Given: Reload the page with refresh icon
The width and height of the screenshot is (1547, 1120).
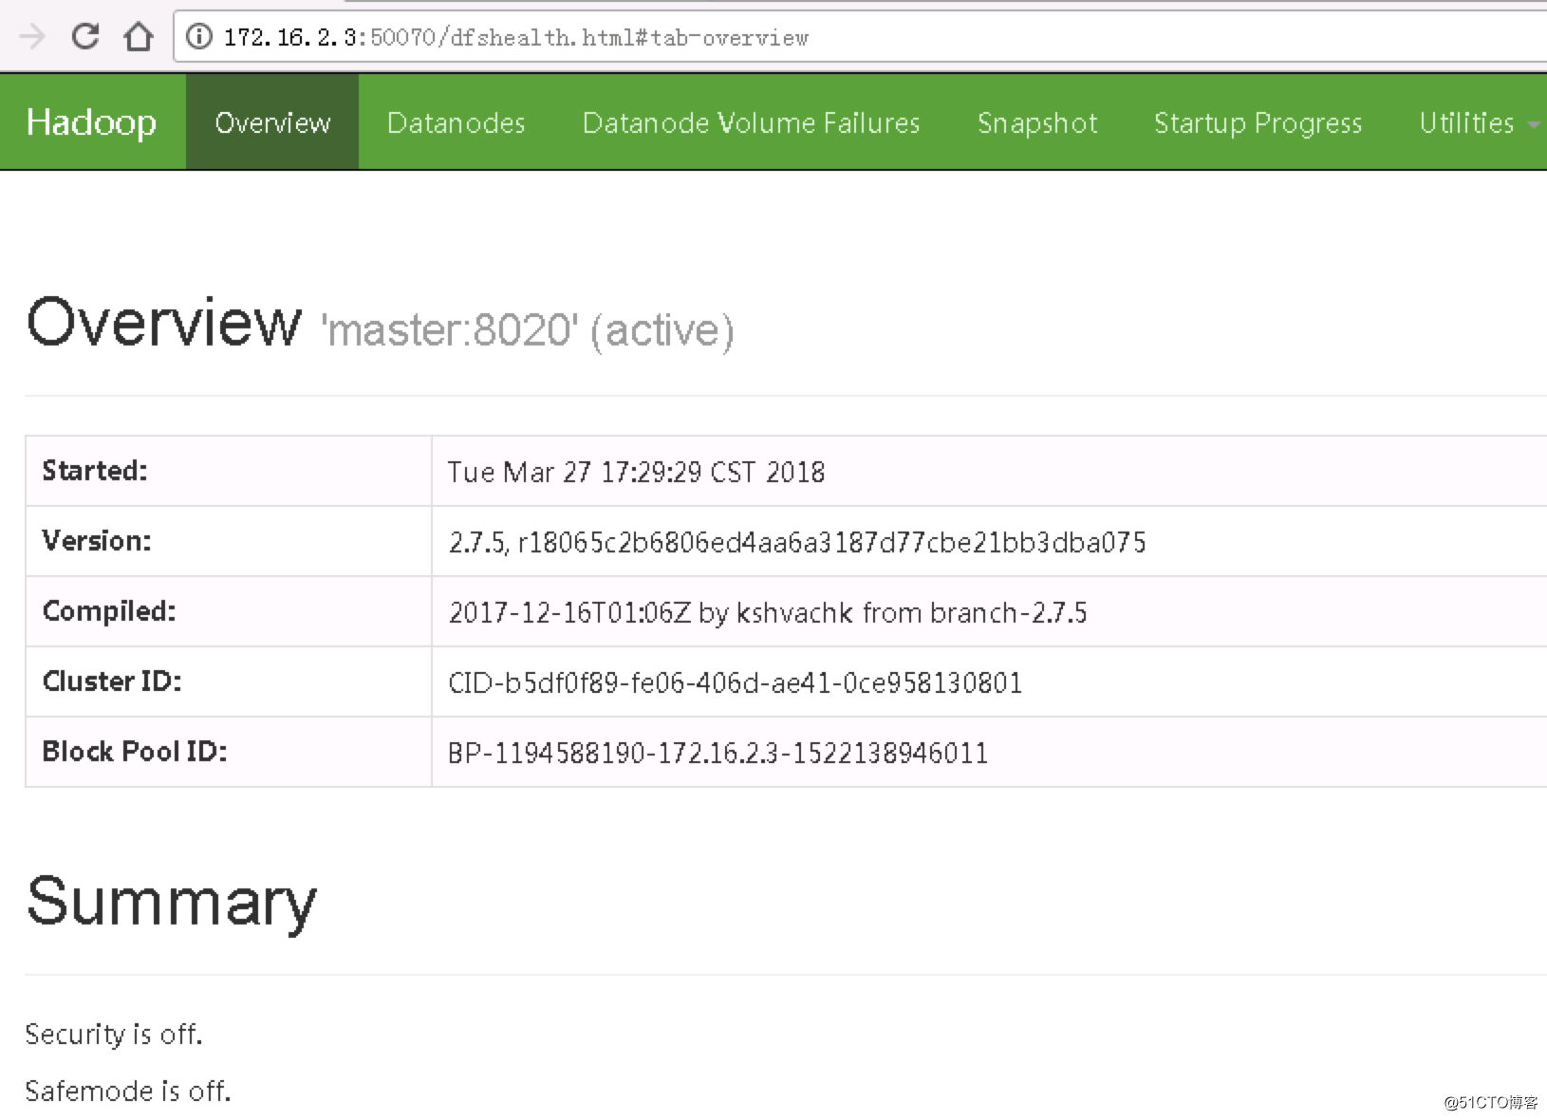Looking at the screenshot, I should [x=85, y=37].
